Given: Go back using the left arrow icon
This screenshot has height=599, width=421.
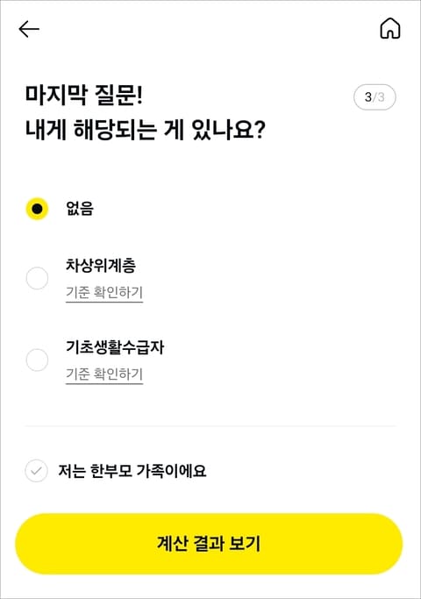Looking at the screenshot, I should click(x=29, y=29).
